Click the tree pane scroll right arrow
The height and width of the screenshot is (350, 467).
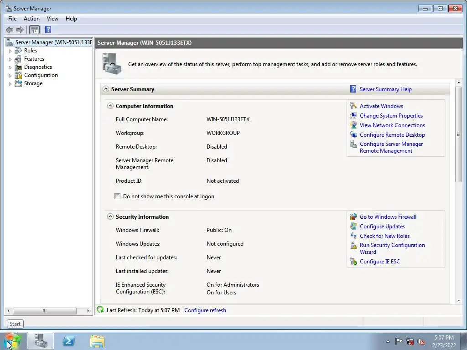(88, 311)
